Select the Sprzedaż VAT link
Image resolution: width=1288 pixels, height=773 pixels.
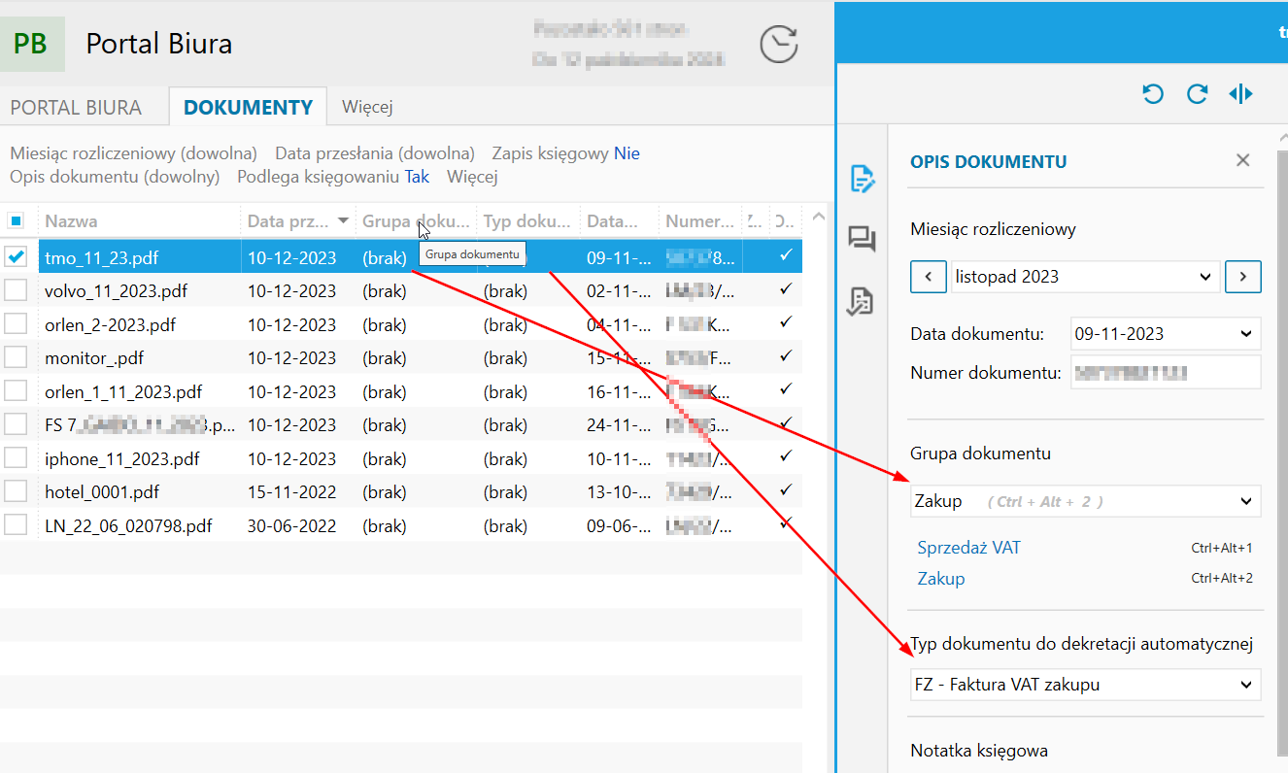pos(968,548)
